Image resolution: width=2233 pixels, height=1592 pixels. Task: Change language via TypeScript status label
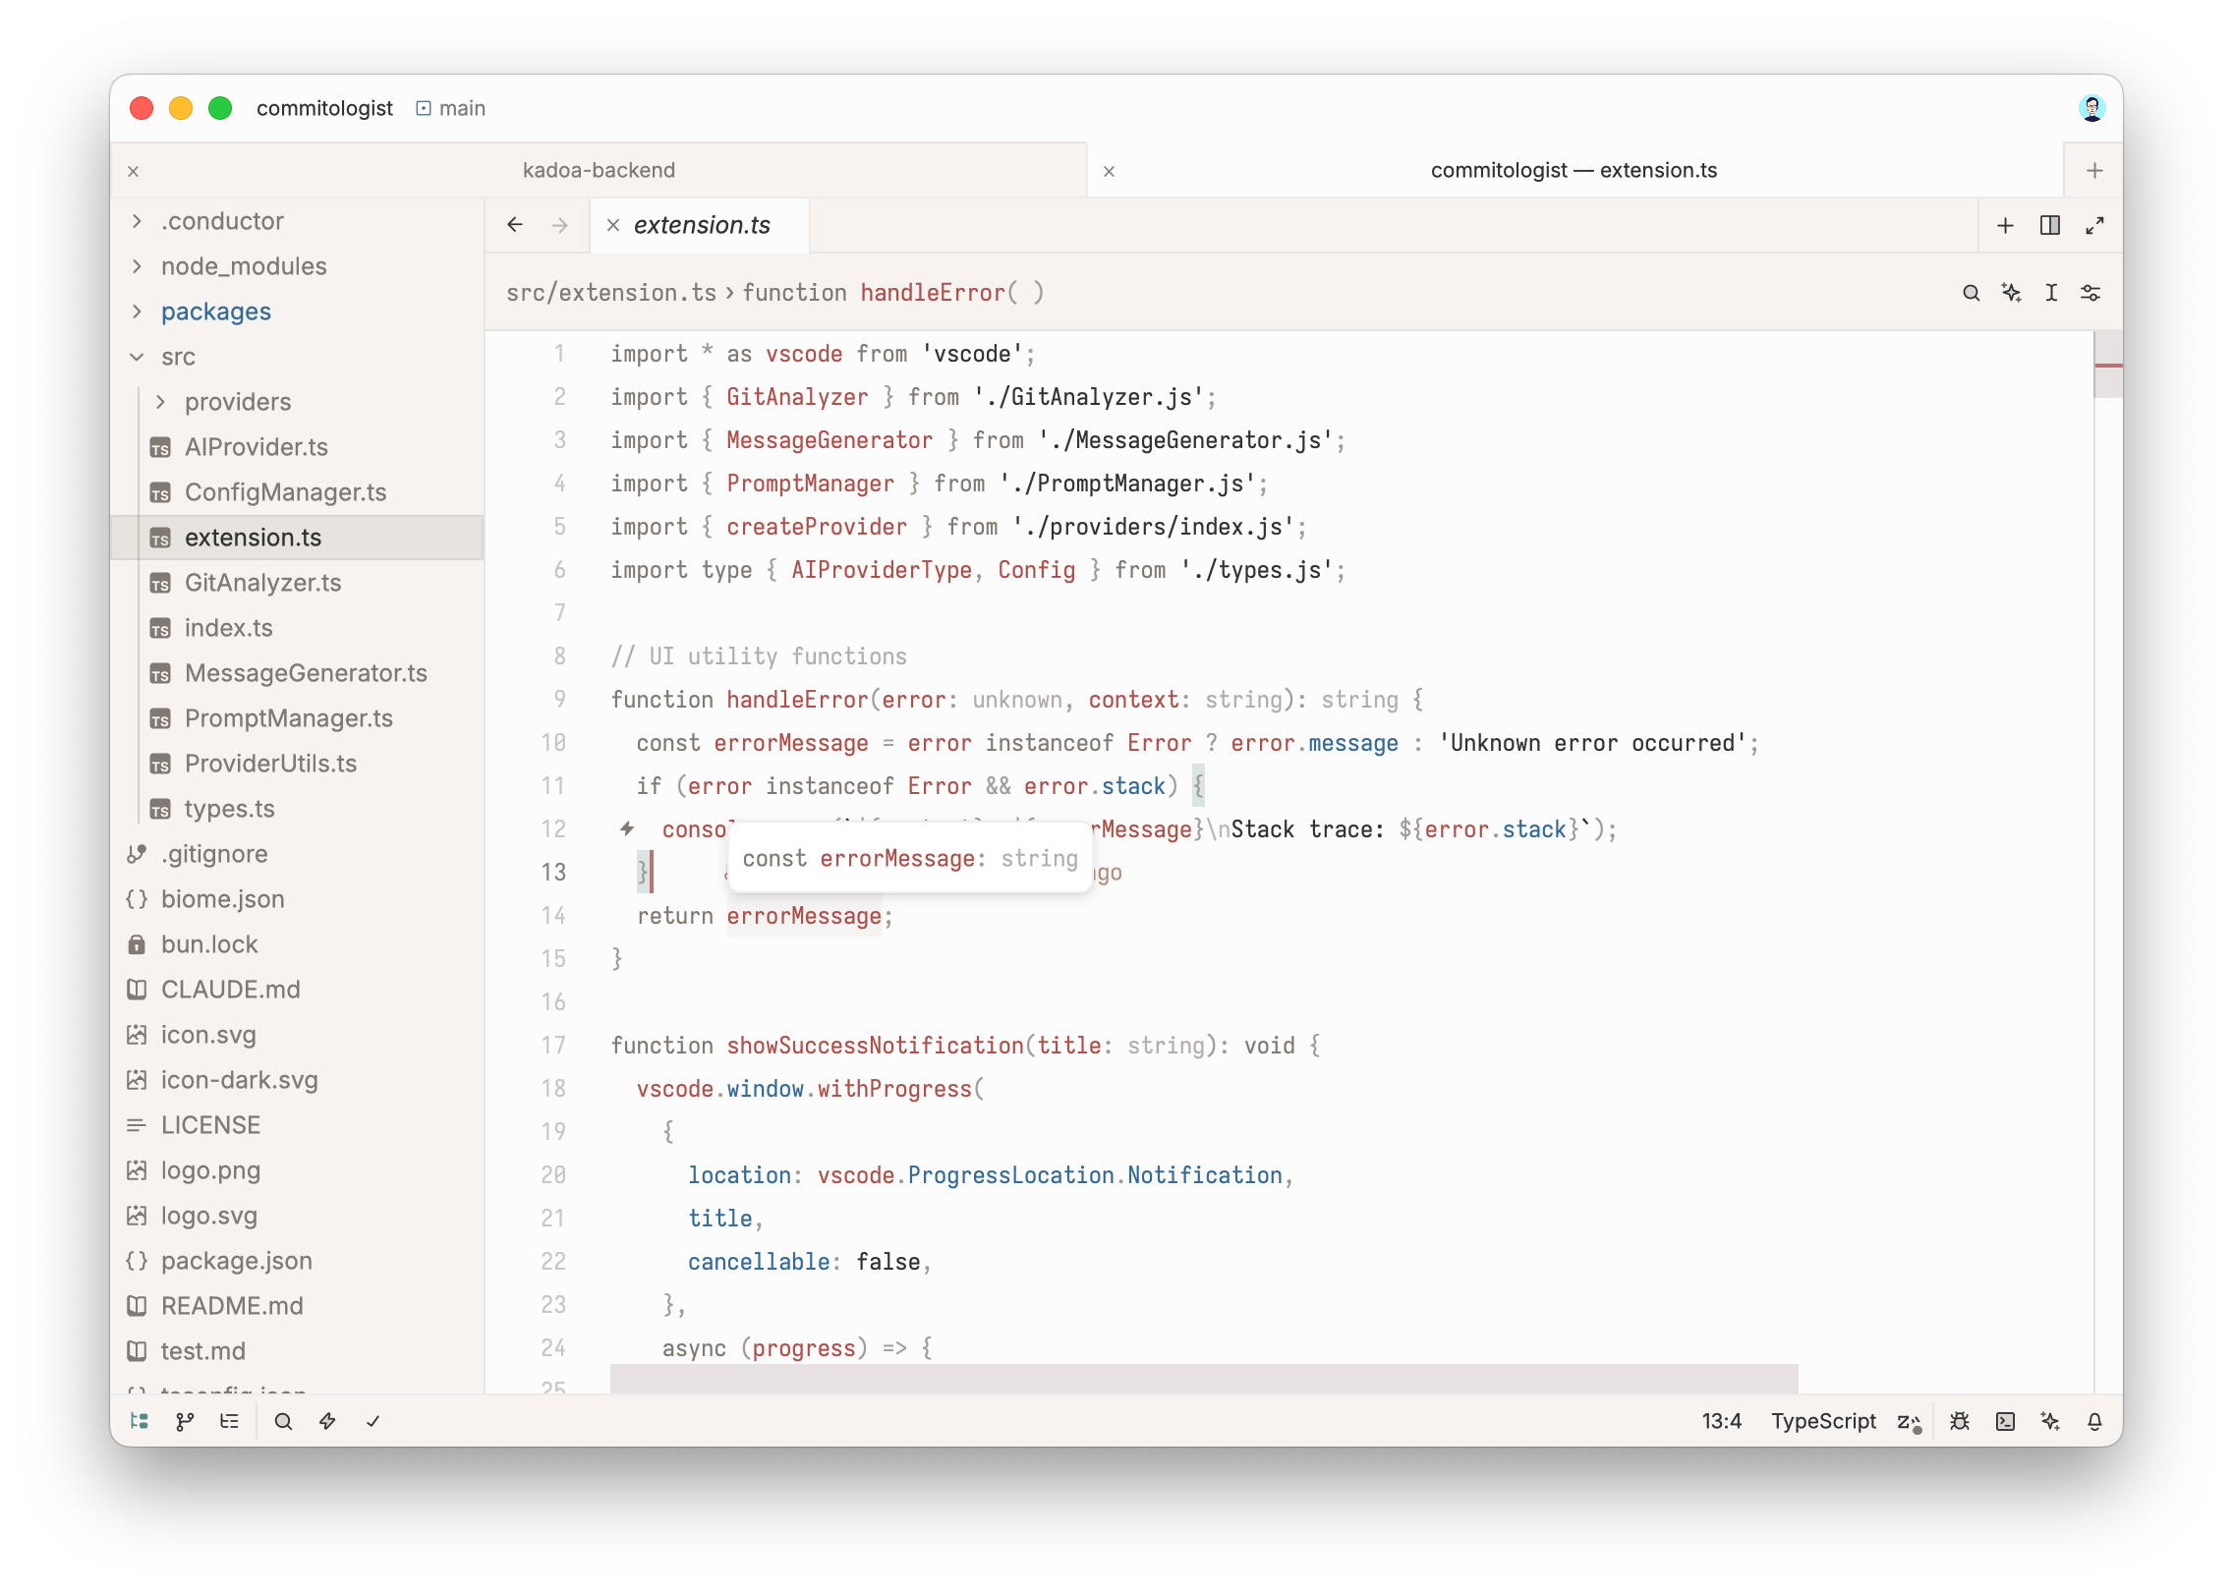1823,1421
